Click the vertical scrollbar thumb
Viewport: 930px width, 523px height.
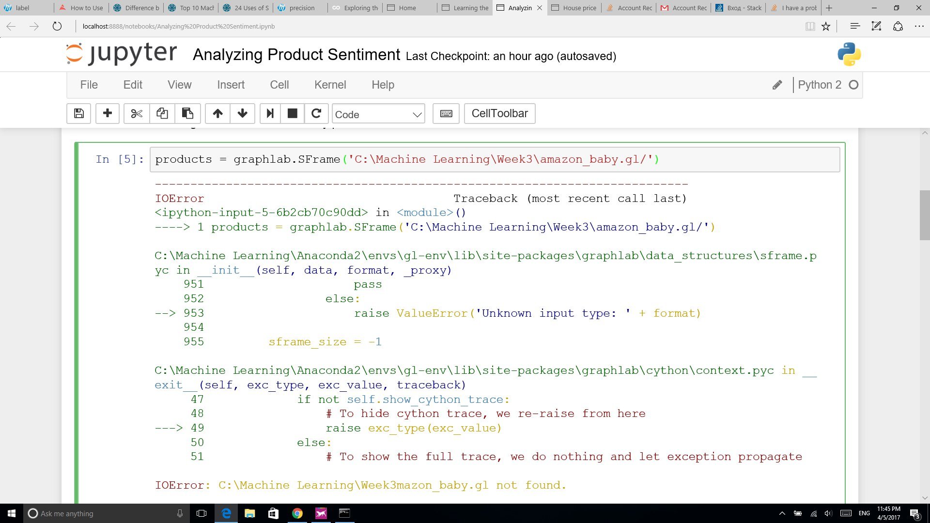point(924,215)
